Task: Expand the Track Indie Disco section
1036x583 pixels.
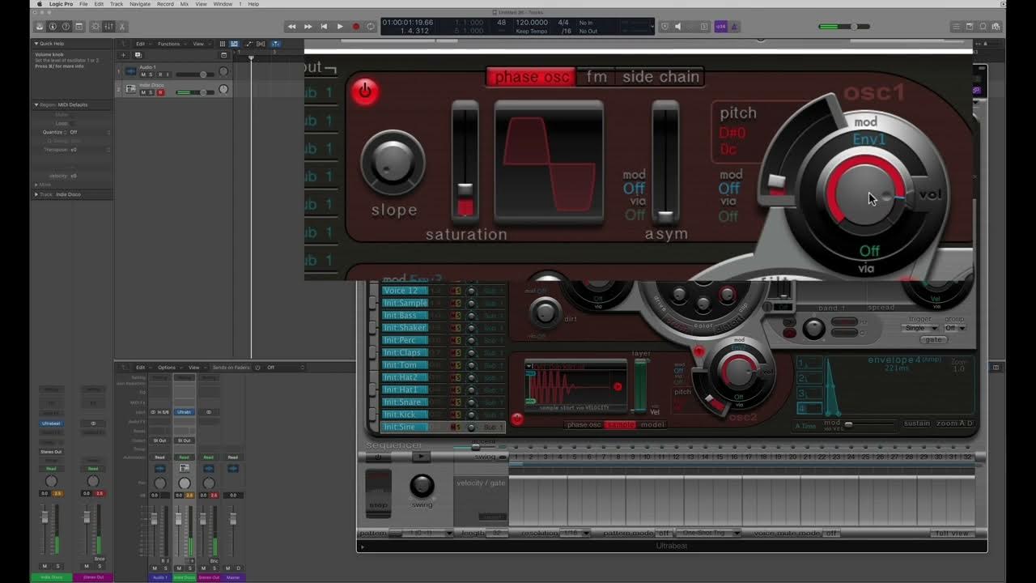Action: coord(36,194)
